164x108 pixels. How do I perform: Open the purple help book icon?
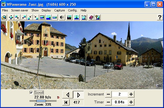coord(91,17)
